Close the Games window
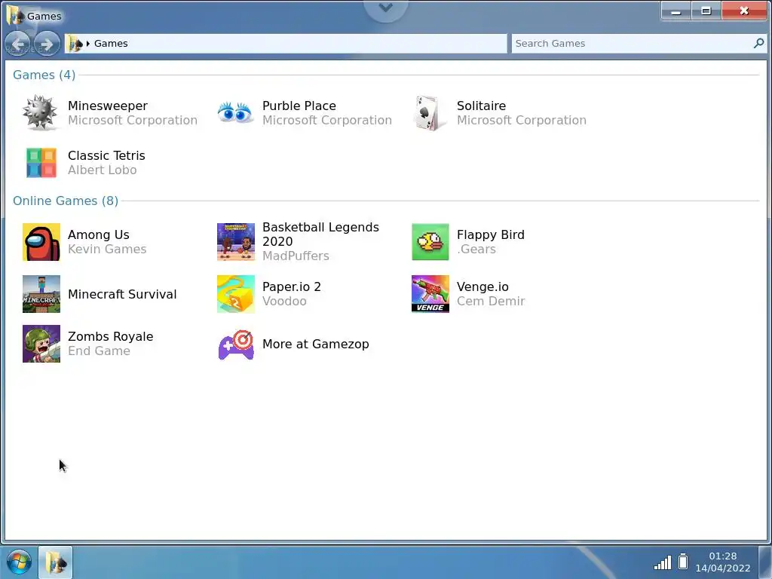The image size is (772, 579). tap(744, 11)
